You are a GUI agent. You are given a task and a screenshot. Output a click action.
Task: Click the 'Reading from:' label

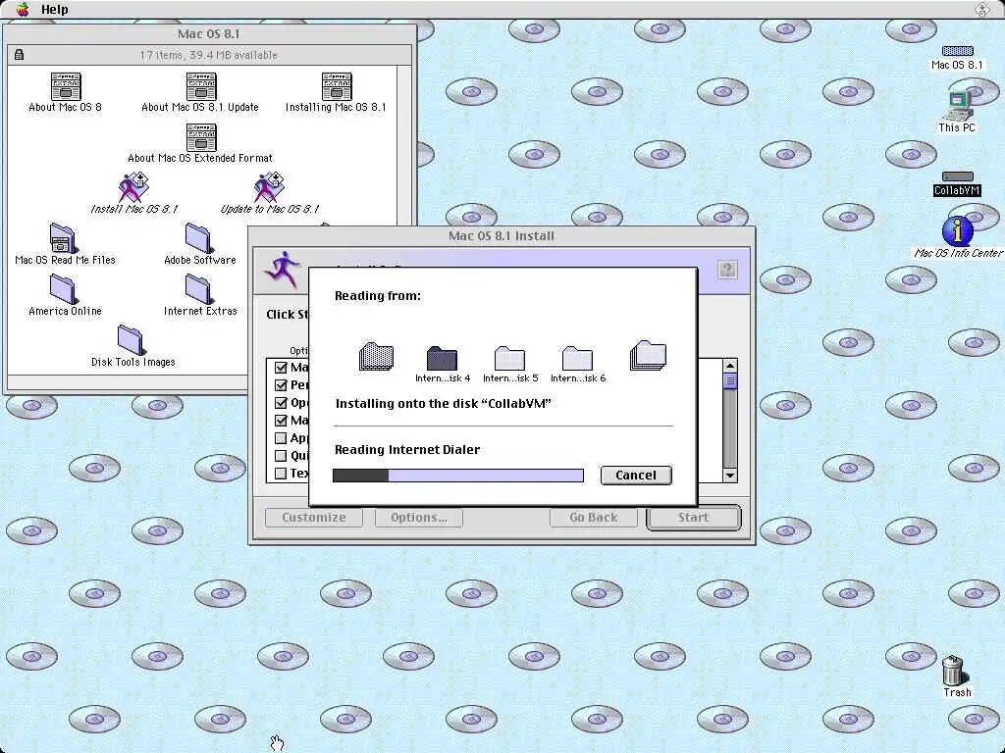(378, 296)
